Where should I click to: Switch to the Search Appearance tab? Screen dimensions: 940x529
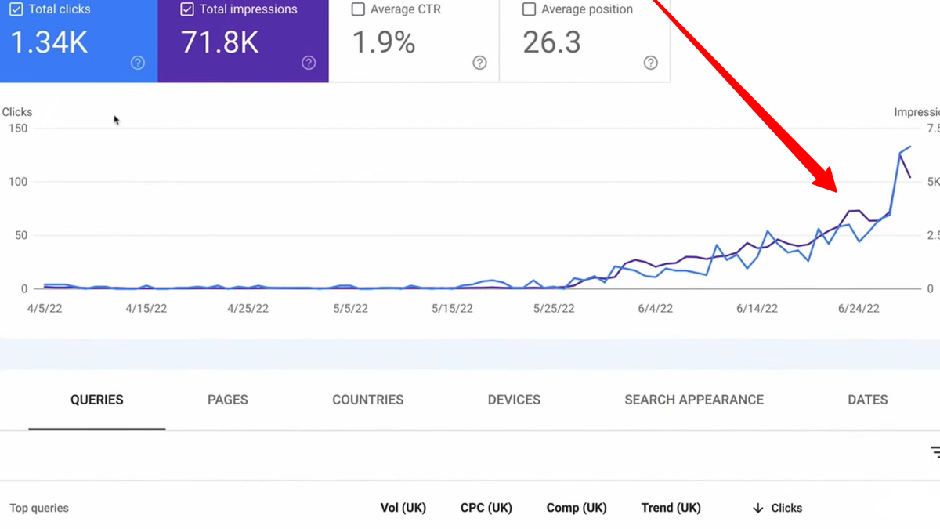pos(694,400)
